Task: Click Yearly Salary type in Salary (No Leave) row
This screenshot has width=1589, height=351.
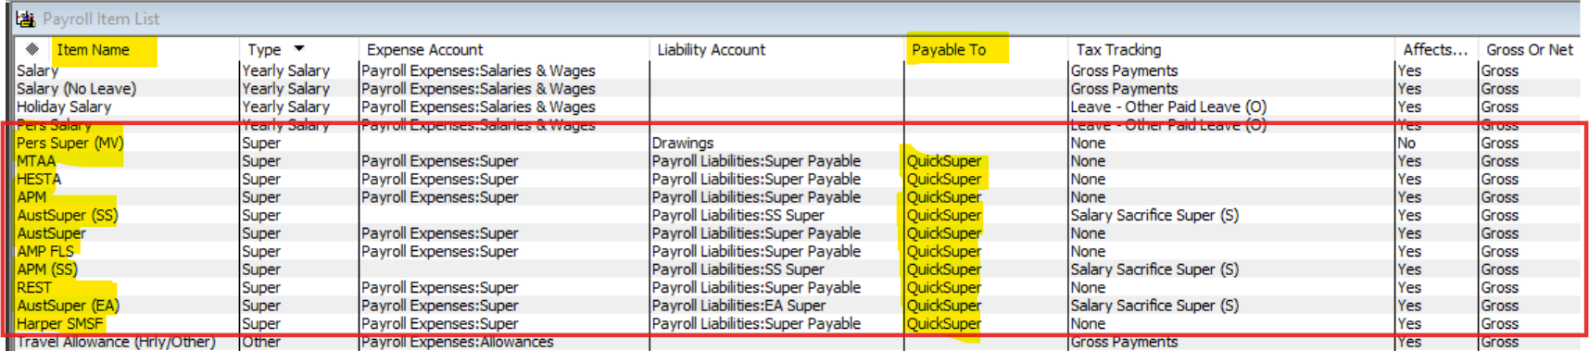Action: [x=285, y=89]
